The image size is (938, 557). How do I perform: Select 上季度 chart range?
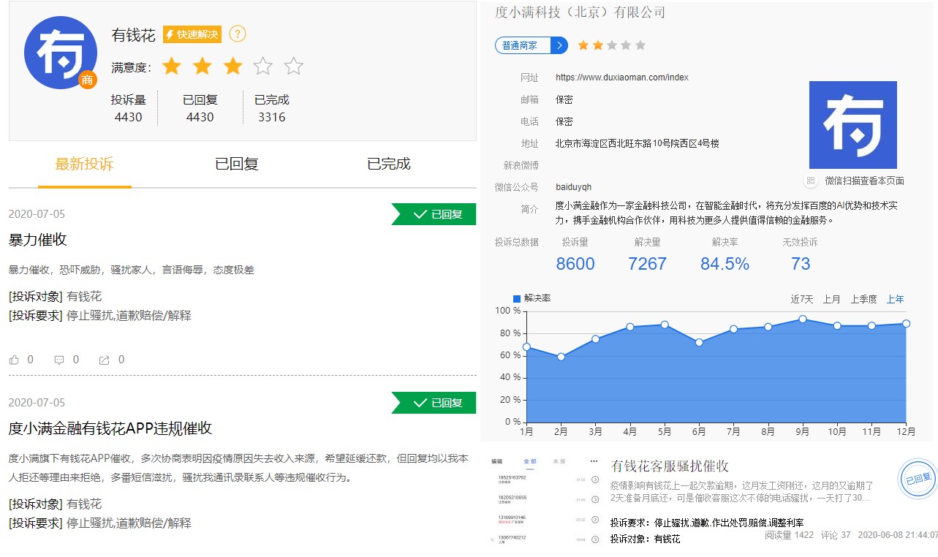click(863, 299)
